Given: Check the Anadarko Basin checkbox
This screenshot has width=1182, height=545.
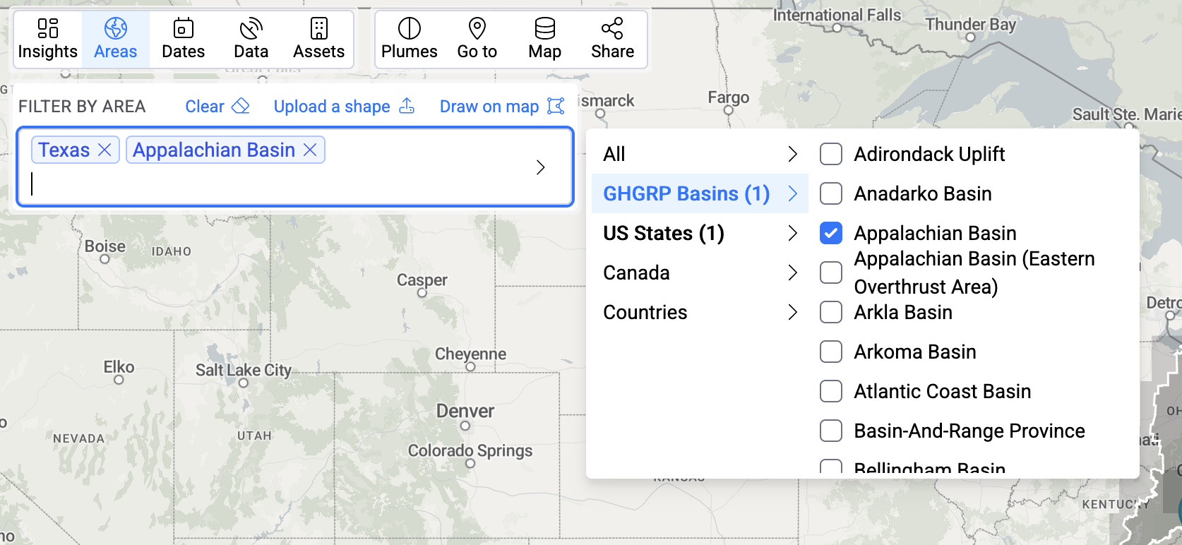Looking at the screenshot, I should click(831, 193).
